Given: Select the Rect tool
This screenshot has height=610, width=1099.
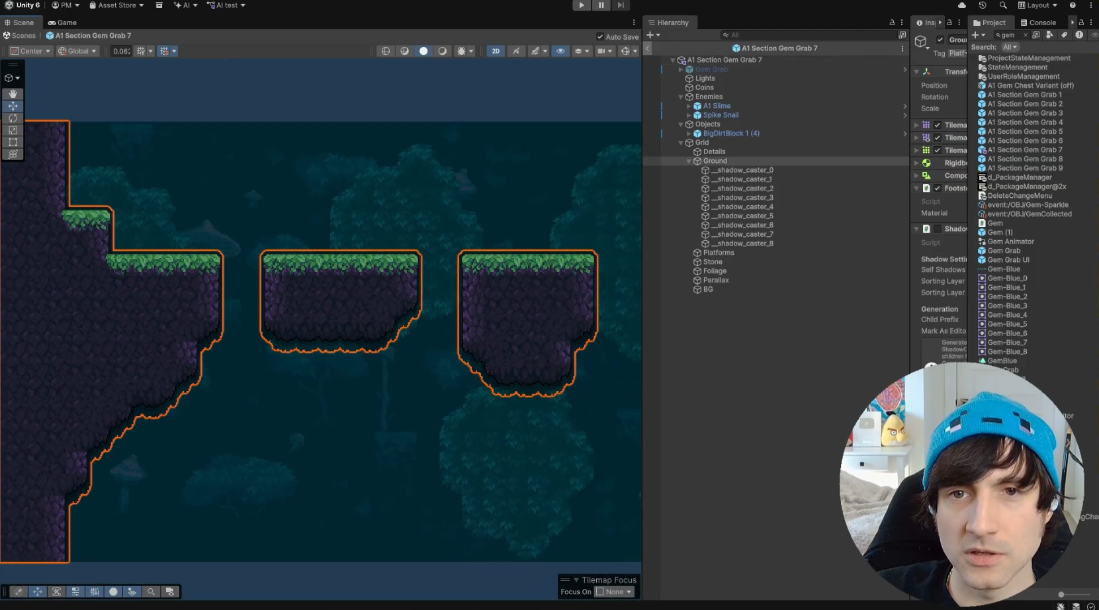Looking at the screenshot, I should click(13, 142).
